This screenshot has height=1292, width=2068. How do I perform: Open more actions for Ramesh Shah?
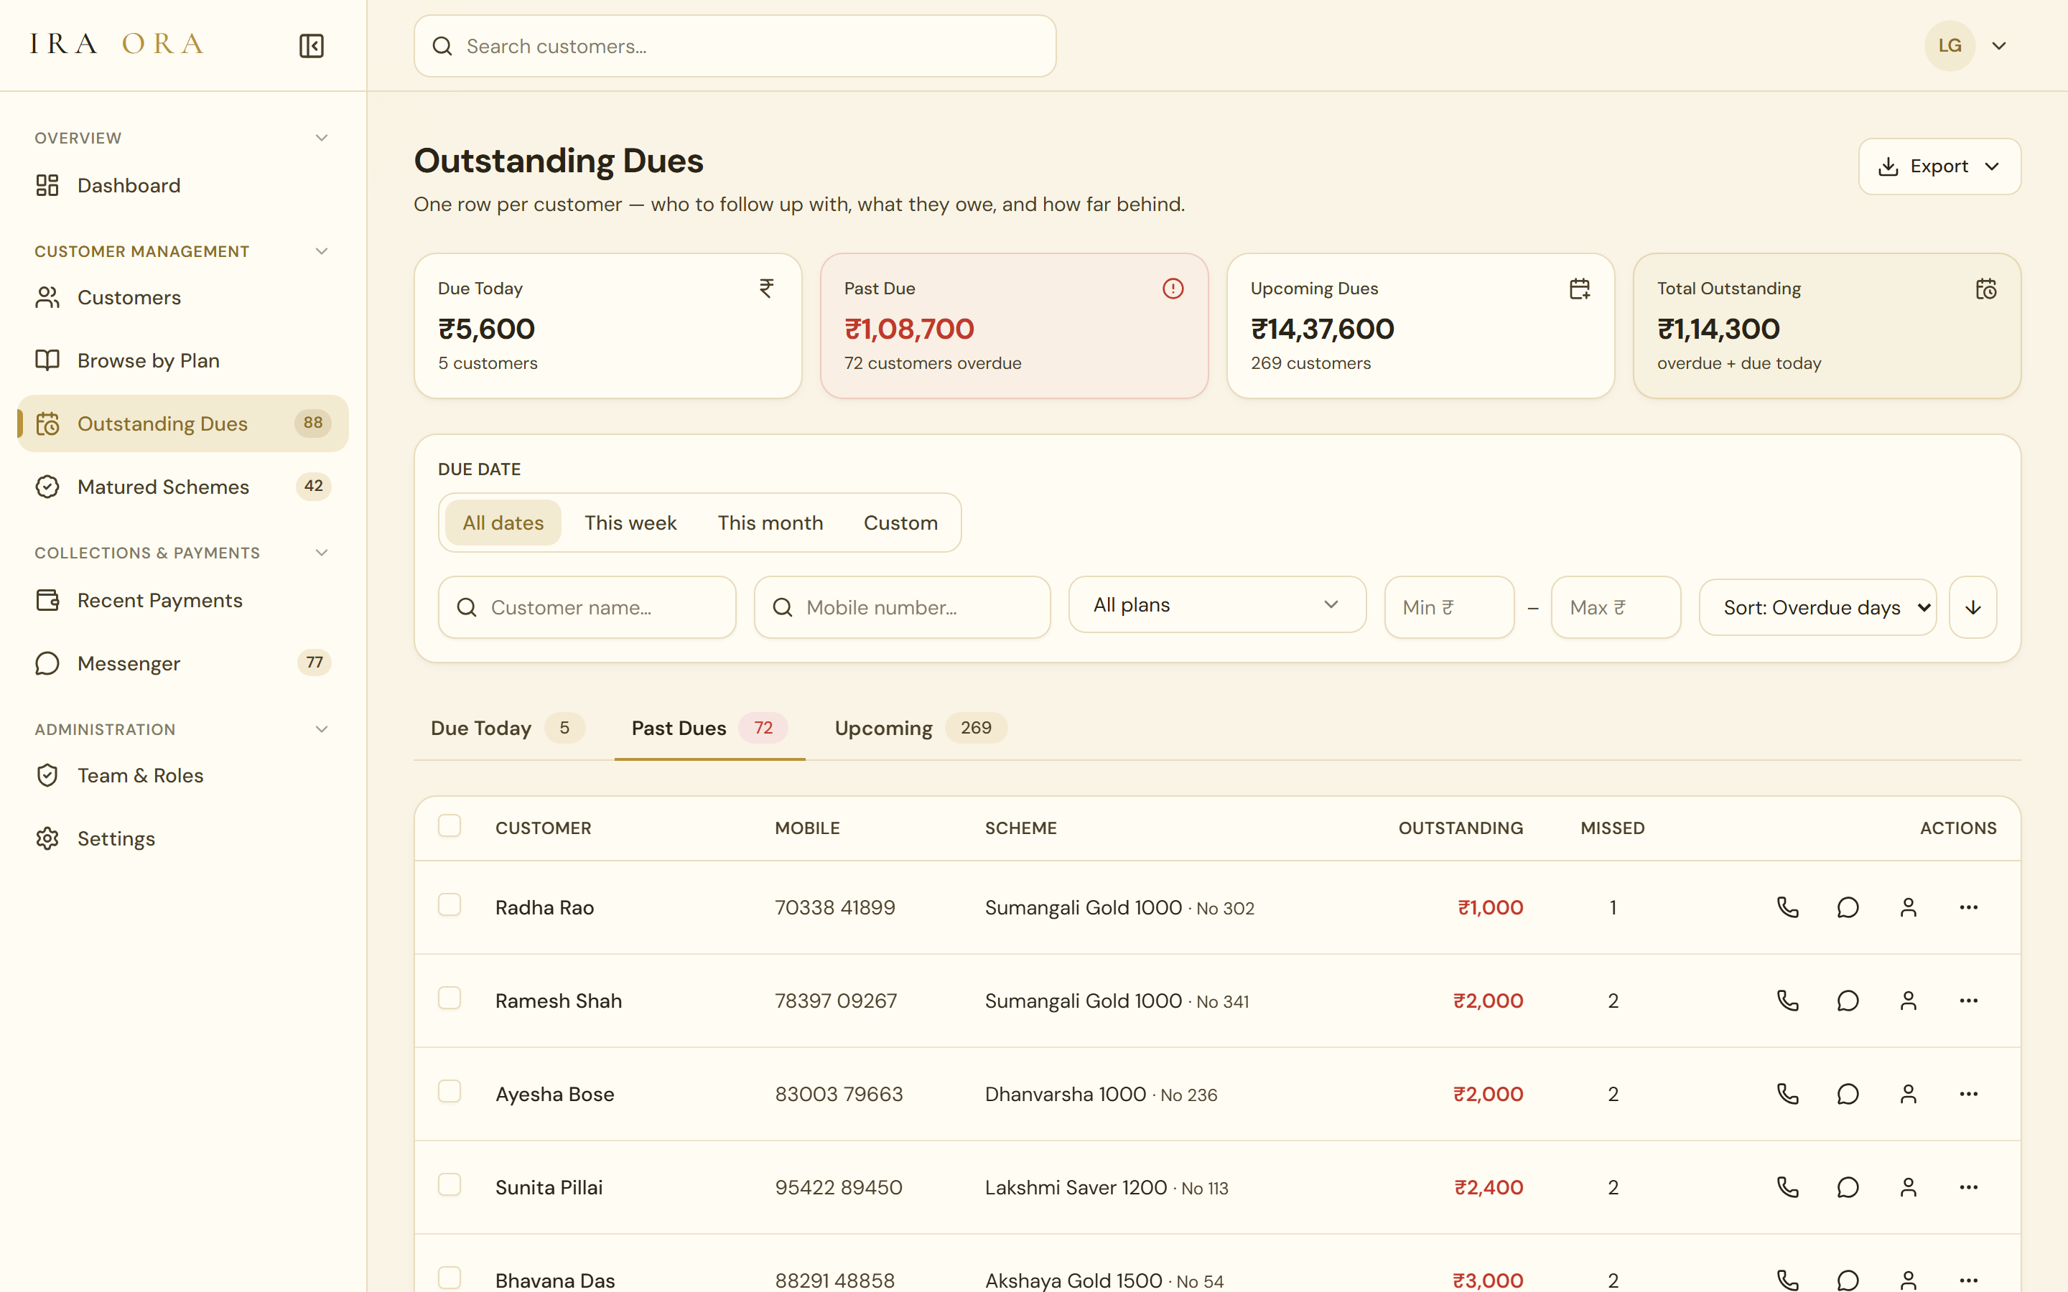[1969, 1000]
